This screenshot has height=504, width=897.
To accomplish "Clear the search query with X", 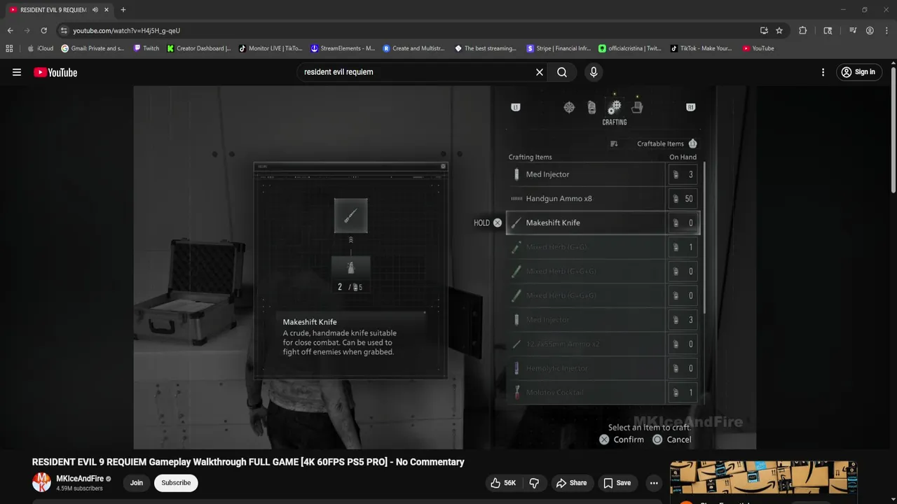I will [x=540, y=72].
